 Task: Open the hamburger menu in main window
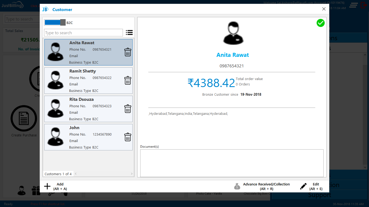(x=354, y=5)
